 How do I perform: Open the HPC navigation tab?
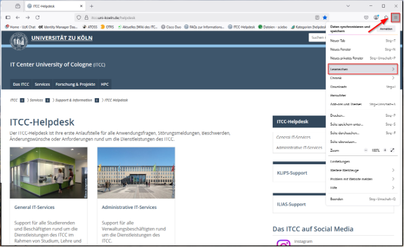(104, 85)
